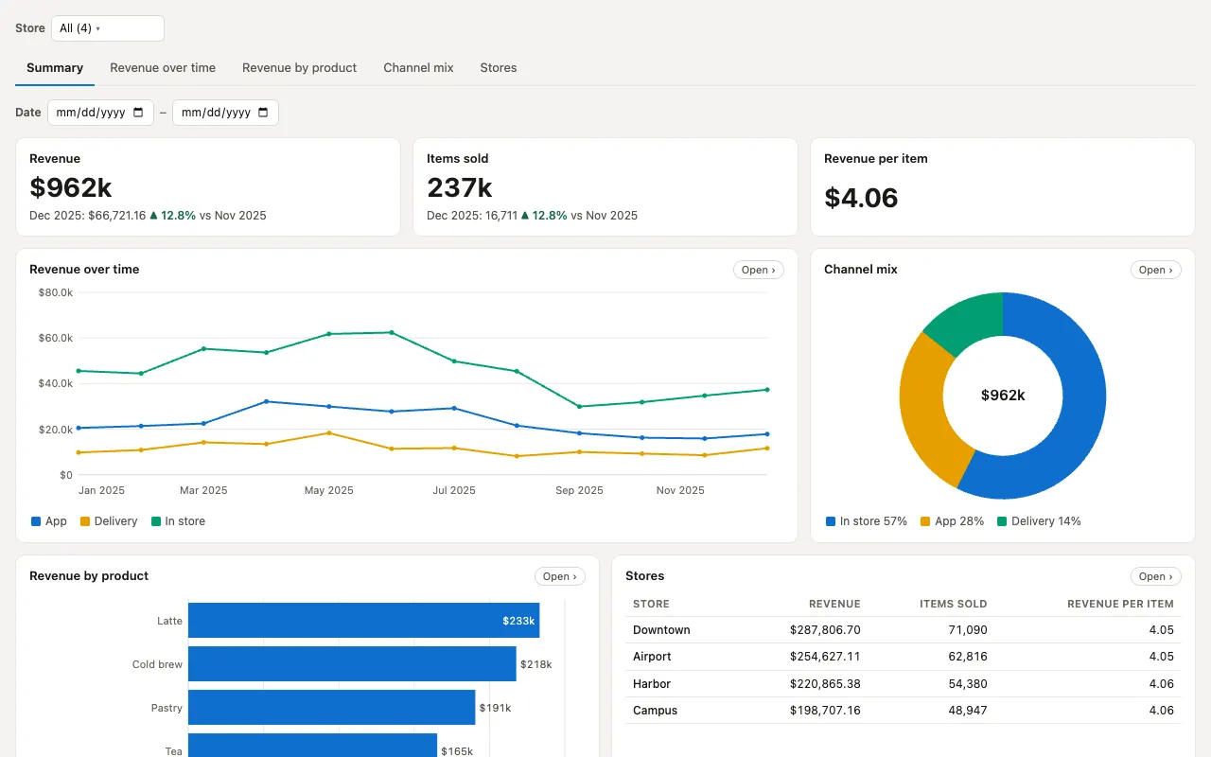Click the Delivery 14% legend swatch
Screen dimensions: 1211x757
pos(1002,521)
